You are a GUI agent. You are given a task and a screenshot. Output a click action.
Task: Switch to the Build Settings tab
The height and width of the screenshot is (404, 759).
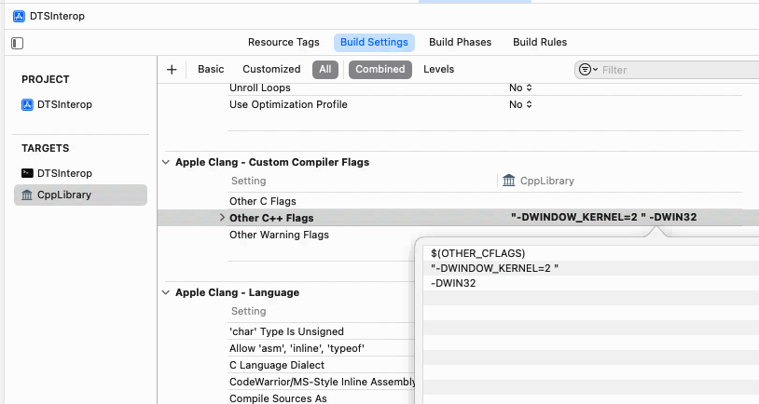pyautogui.click(x=374, y=42)
